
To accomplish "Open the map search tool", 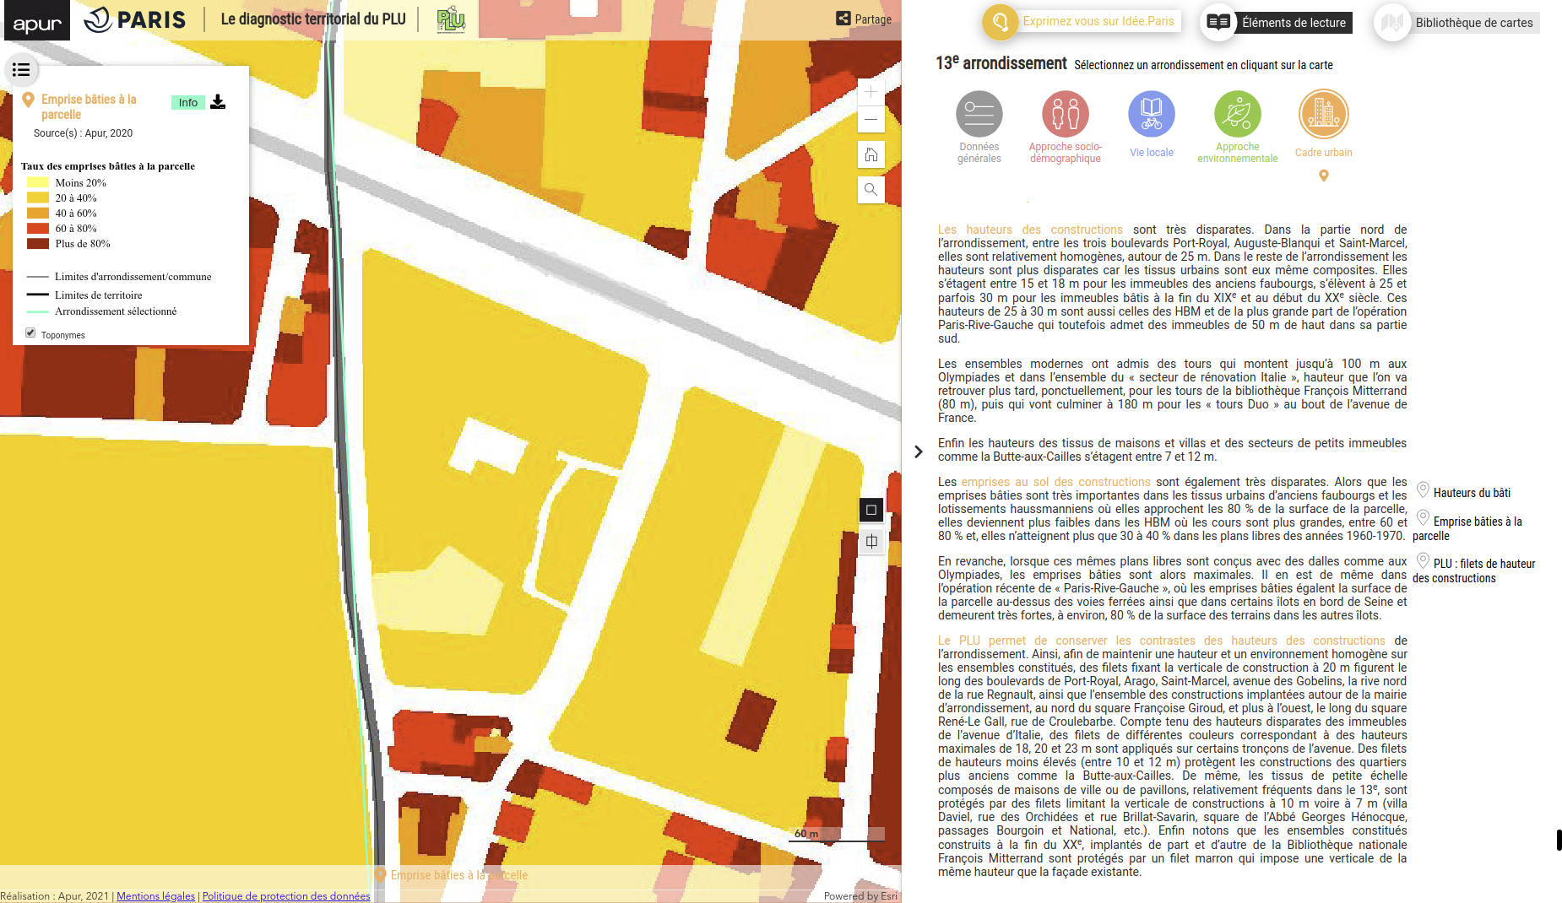I will (870, 189).
